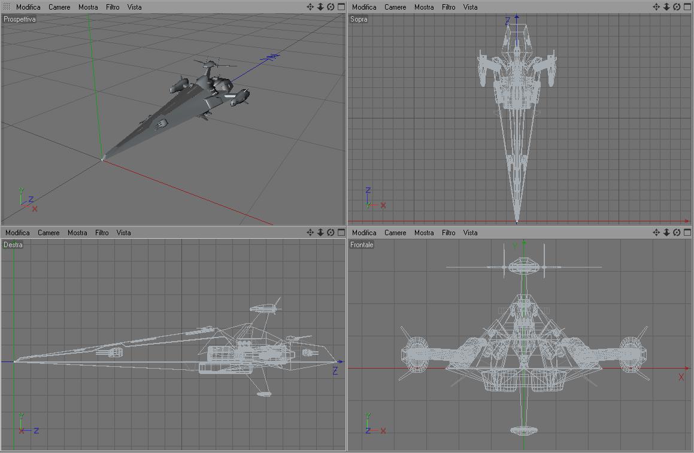The width and height of the screenshot is (694, 453).
Task: Open Filtro menu in Prospettiva viewport
Action: (x=113, y=7)
